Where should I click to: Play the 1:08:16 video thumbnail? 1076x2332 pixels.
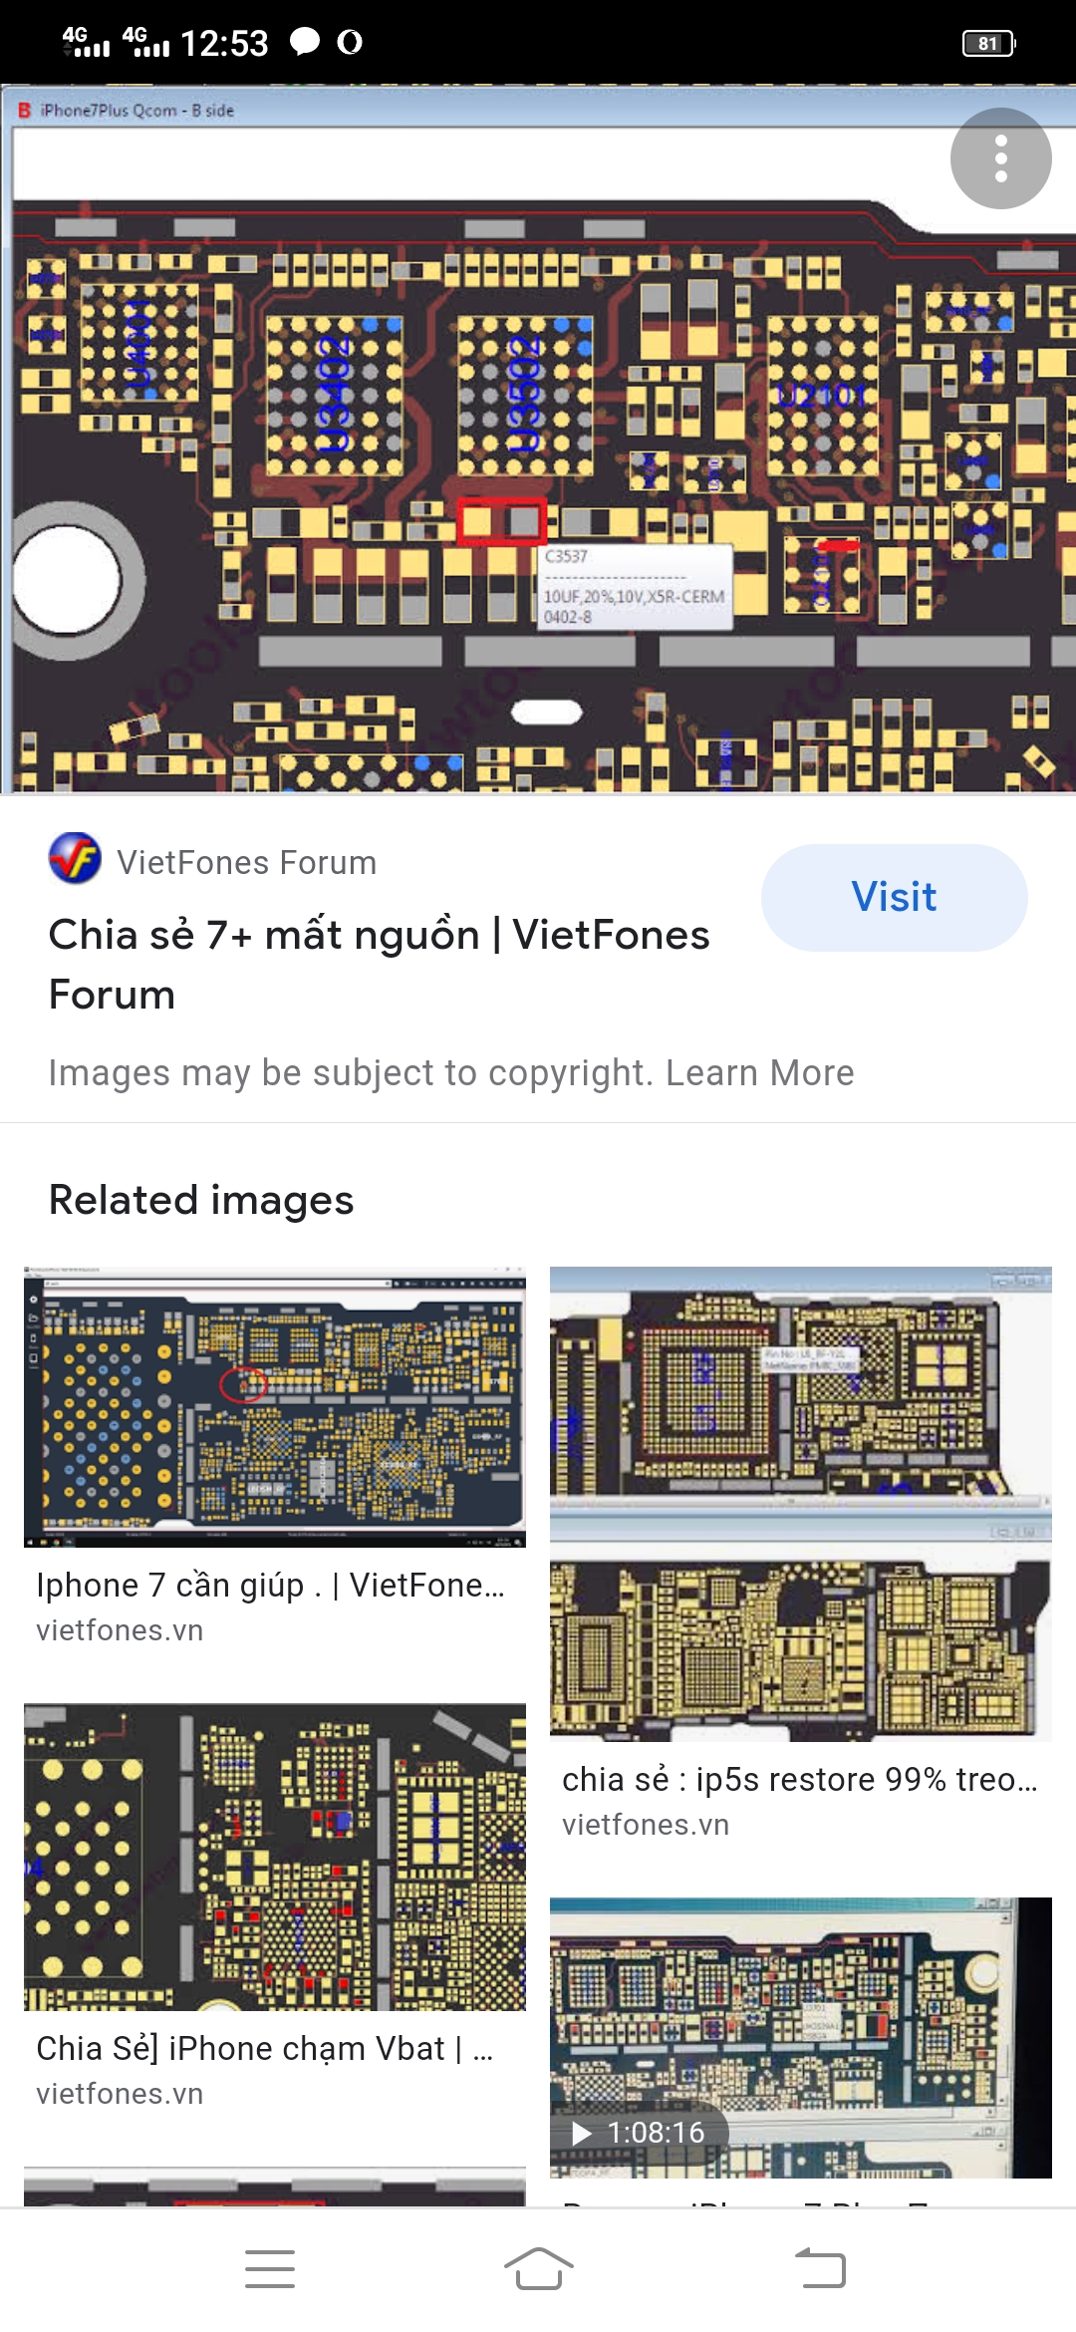click(x=801, y=2037)
